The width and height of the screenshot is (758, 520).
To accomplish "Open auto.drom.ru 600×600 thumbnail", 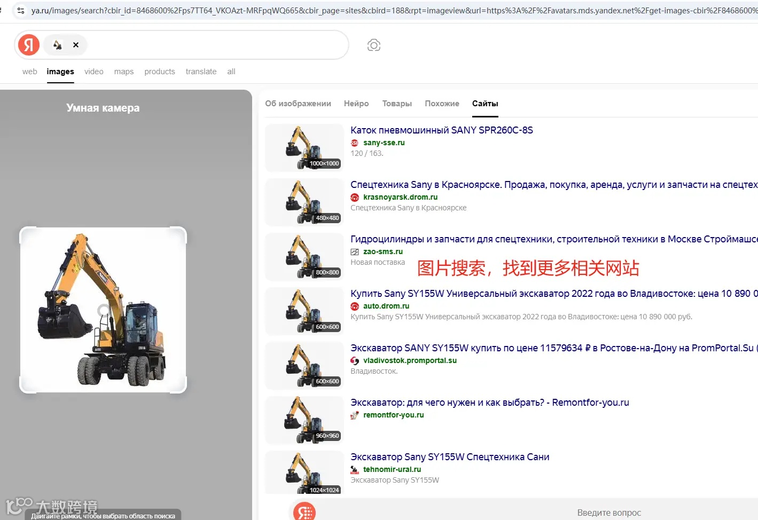I will [x=304, y=311].
